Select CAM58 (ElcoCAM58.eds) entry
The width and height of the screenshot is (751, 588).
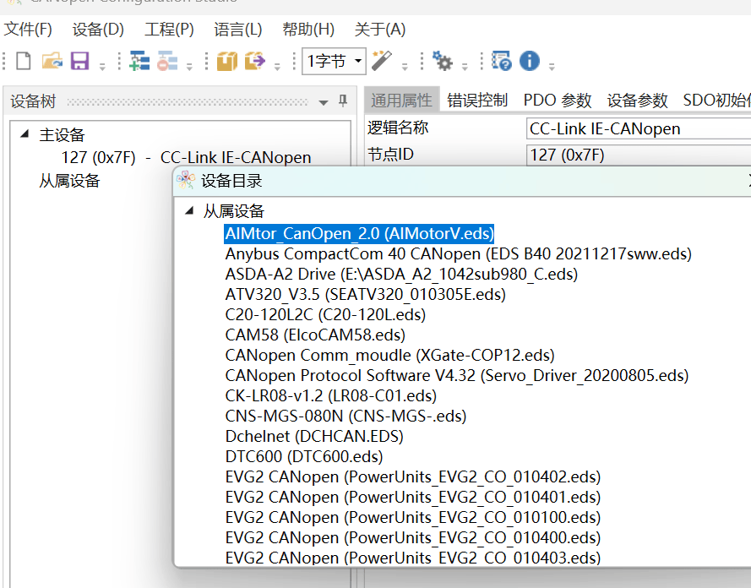pyautogui.click(x=315, y=335)
